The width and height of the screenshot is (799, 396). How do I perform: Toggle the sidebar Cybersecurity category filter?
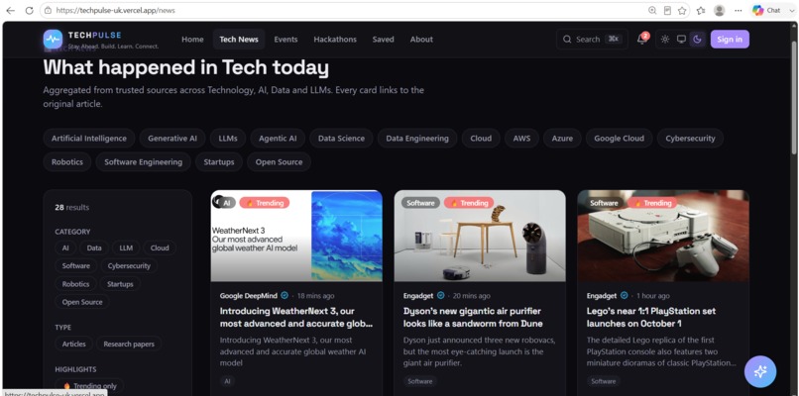click(129, 265)
